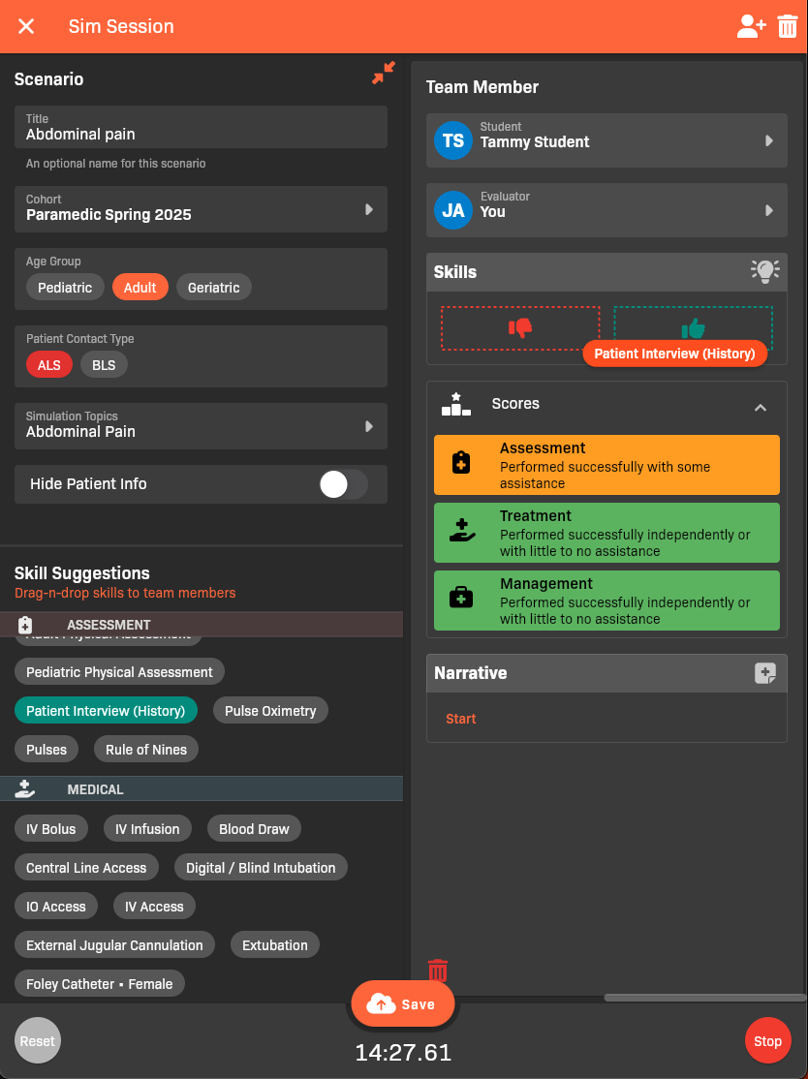Click the red trash icon below Narrative

(x=438, y=970)
